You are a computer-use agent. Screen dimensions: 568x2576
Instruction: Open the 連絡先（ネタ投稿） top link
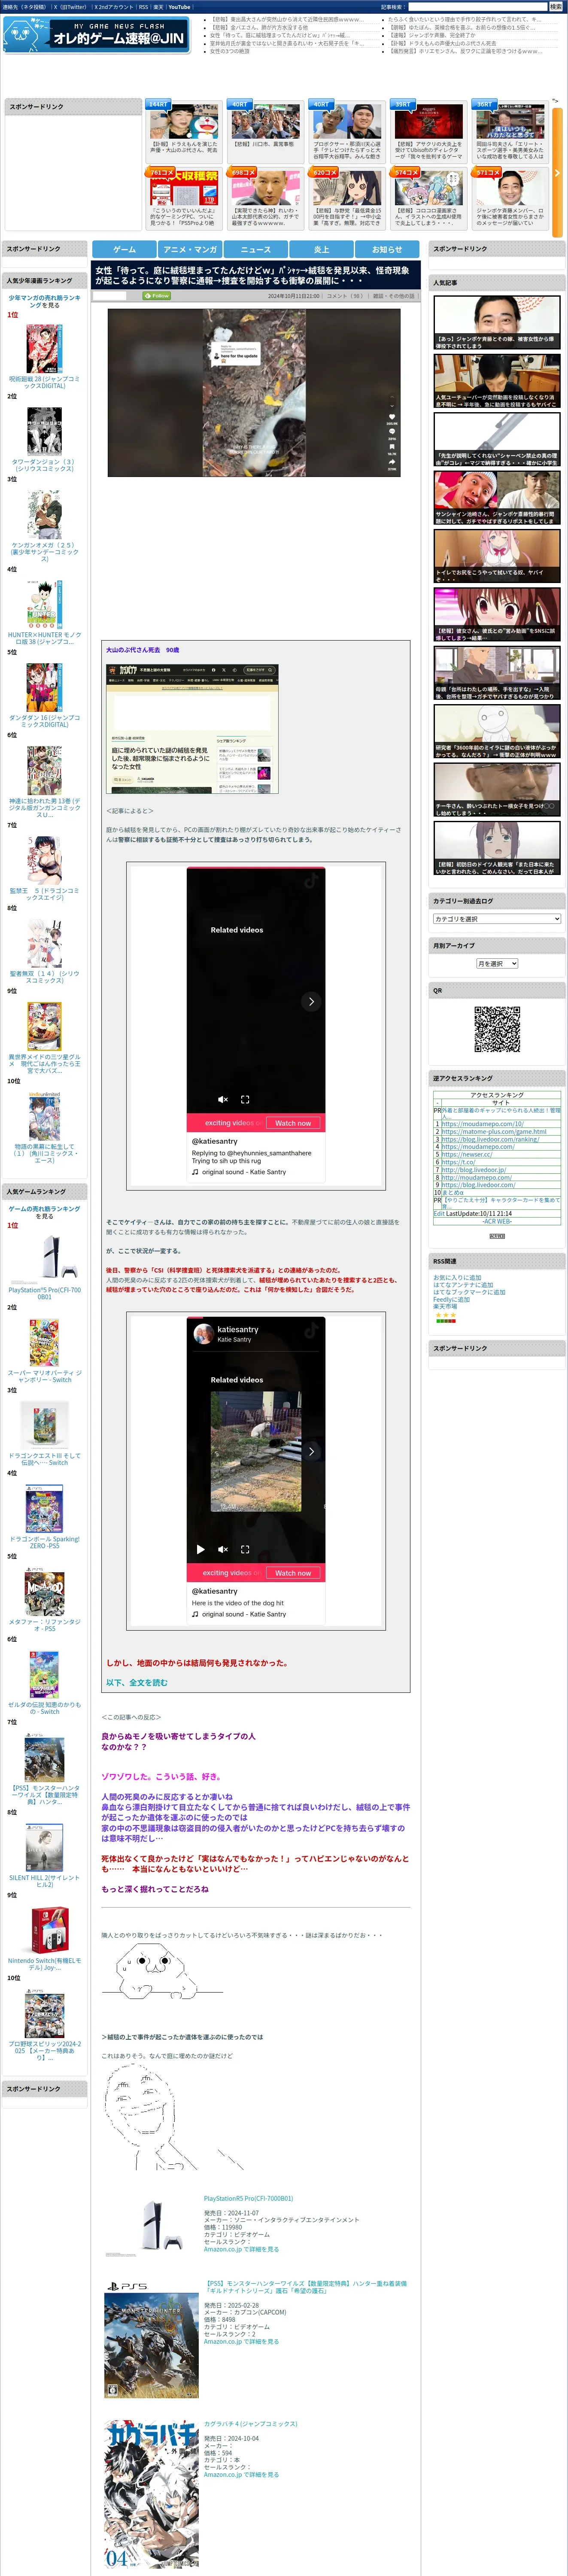point(24,7)
